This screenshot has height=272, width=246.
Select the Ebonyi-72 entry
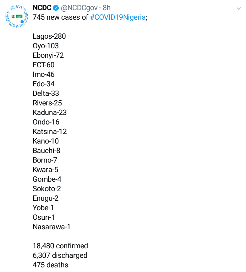48,55
